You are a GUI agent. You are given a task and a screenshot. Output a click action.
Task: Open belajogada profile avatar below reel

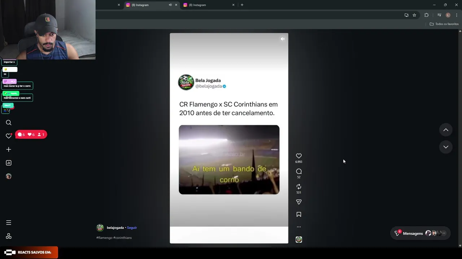[100, 228]
